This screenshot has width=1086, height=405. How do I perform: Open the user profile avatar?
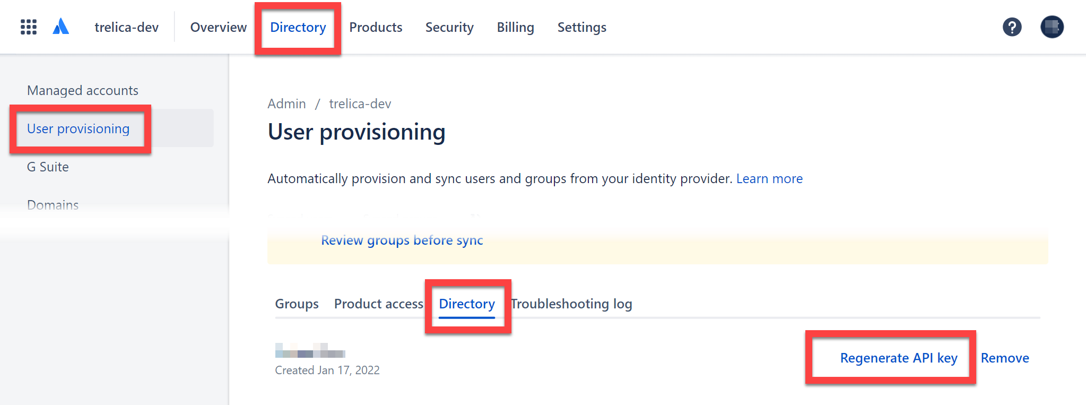[1052, 27]
